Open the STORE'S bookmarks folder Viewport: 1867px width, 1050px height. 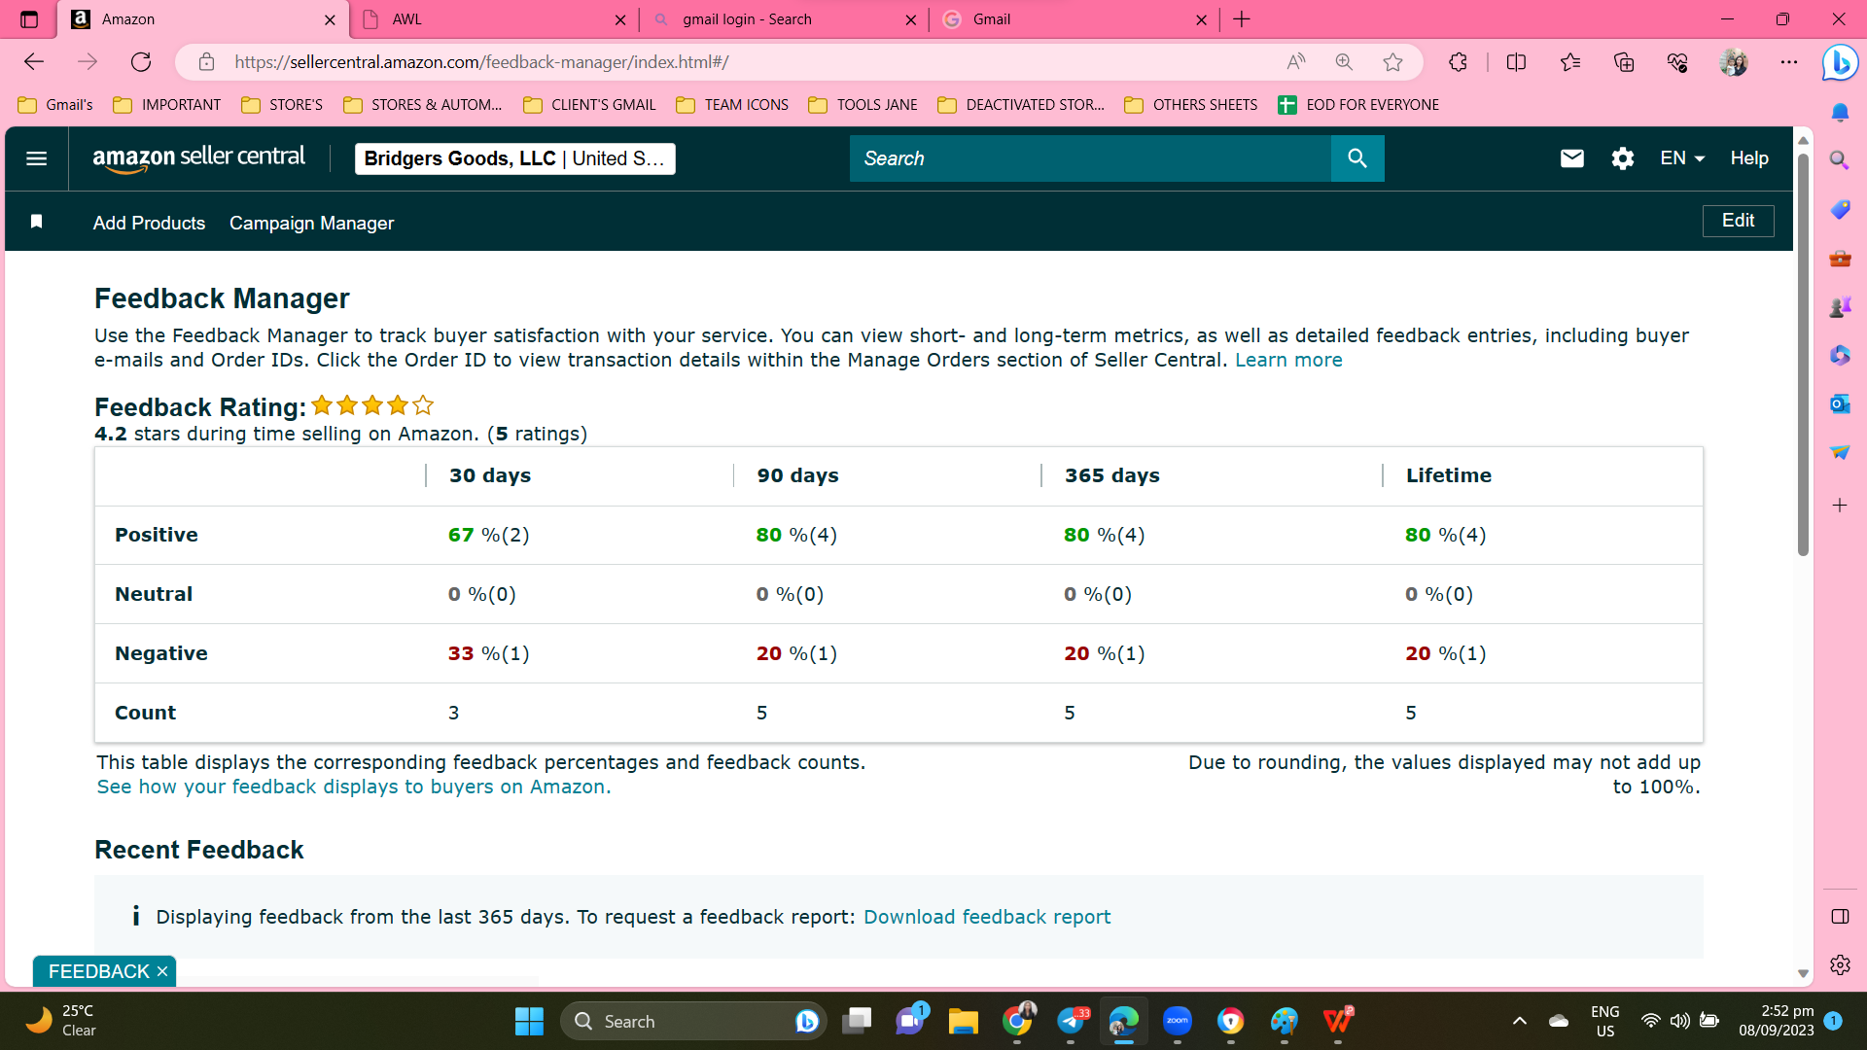tap(282, 105)
